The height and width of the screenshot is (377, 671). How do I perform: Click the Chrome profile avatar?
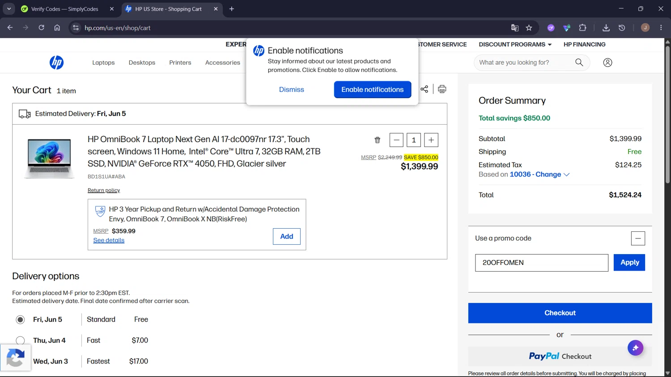(x=645, y=28)
